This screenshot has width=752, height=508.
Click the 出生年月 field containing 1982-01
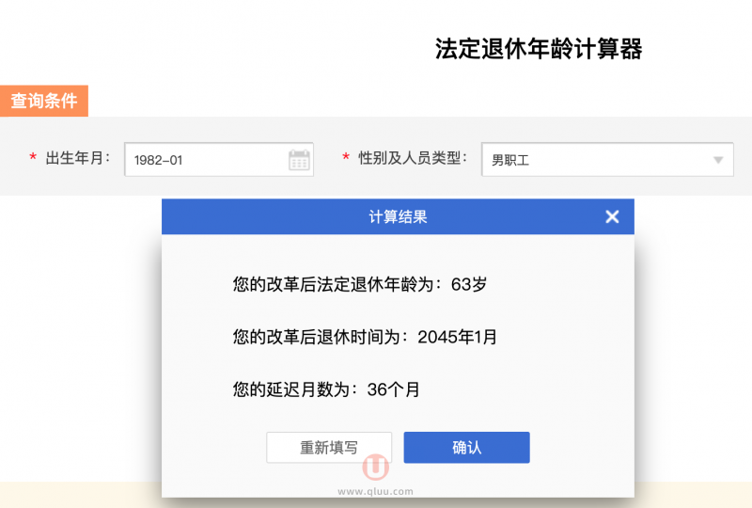[x=205, y=160]
